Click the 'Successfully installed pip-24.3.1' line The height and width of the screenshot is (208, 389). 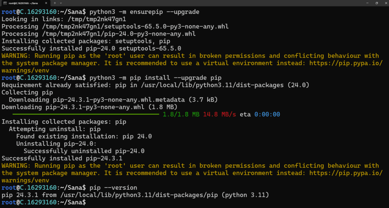click(62, 158)
